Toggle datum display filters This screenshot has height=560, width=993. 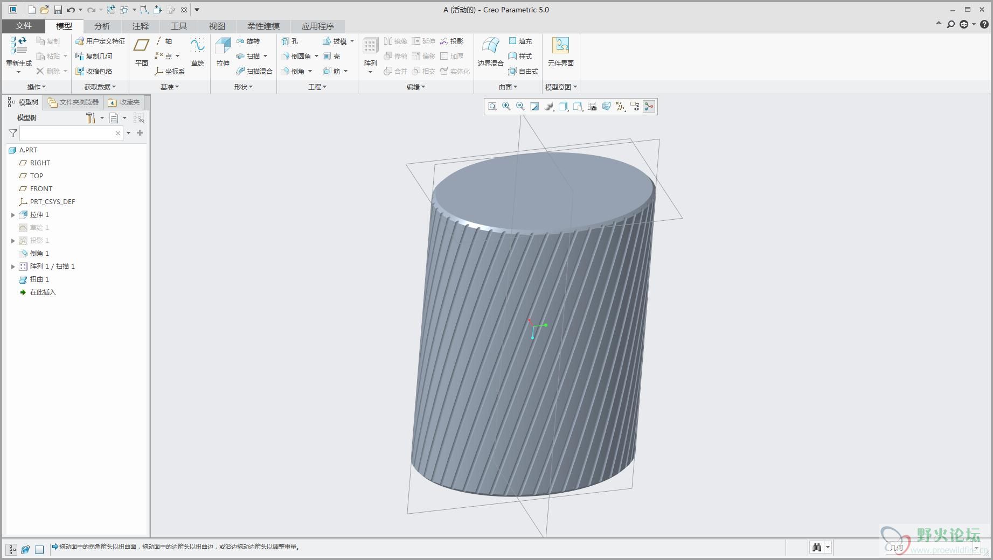620,107
